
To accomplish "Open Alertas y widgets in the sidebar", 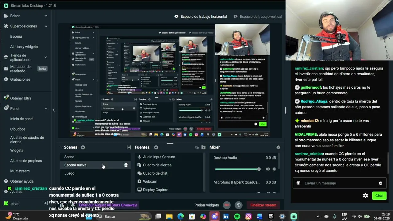I will click(x=24, y=47).
